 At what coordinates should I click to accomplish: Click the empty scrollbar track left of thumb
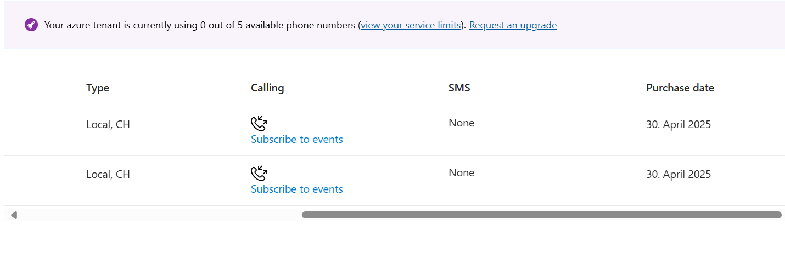point(160,215)
